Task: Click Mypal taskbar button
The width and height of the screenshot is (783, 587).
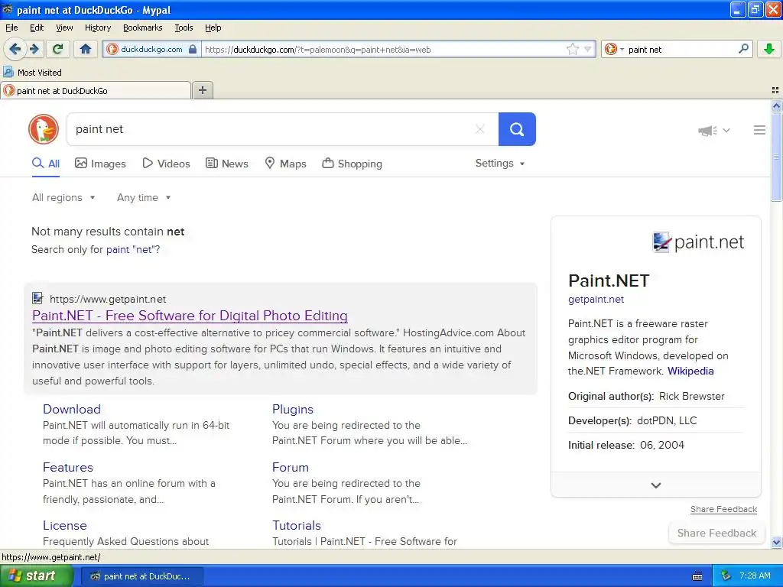Action: pos(141,576)
